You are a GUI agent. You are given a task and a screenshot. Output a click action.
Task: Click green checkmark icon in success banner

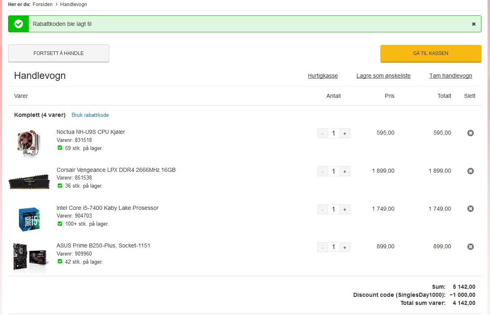[x=19, y=24]
